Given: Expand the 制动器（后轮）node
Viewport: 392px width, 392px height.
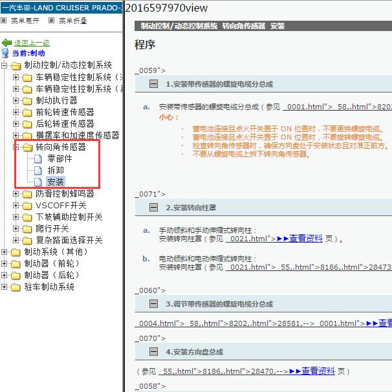Looking at the screenshot, I should 4,275.
